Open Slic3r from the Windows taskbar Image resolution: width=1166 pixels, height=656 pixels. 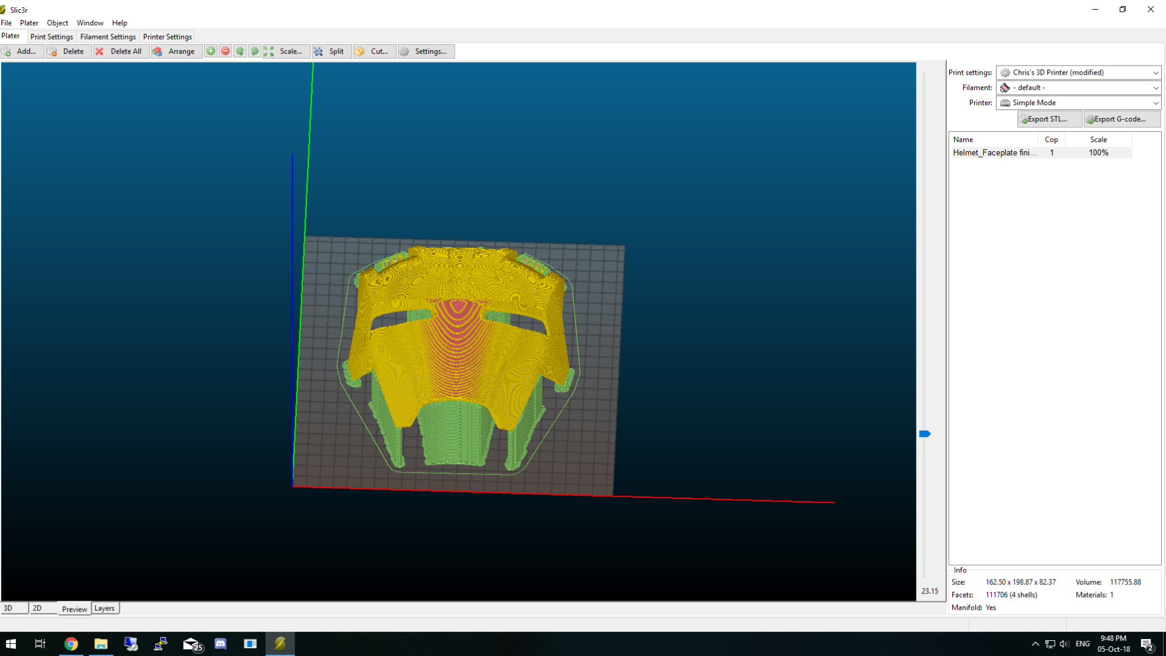(x=280, y=644)
